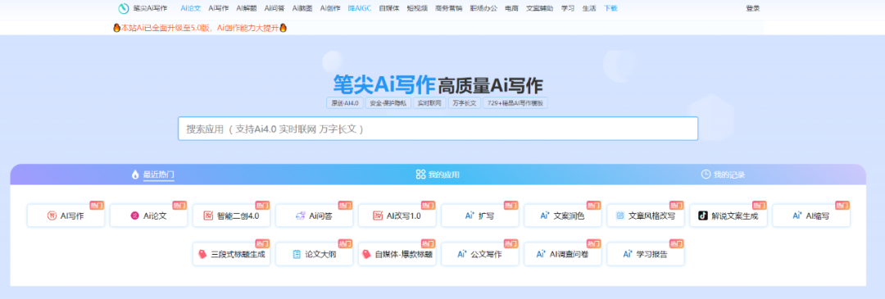
Task: Open 论文大纲 via its document icon
Action: pyautogui.click(x=297, y=255)
